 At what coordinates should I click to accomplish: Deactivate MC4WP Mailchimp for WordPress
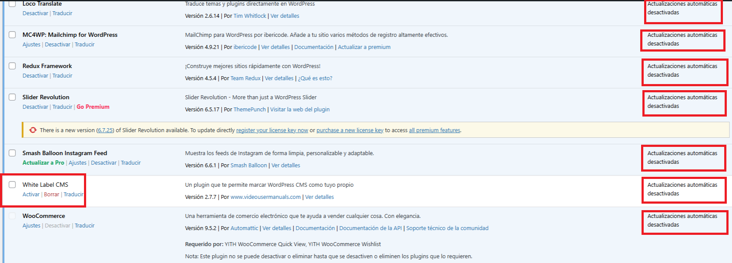pos(58,45)
